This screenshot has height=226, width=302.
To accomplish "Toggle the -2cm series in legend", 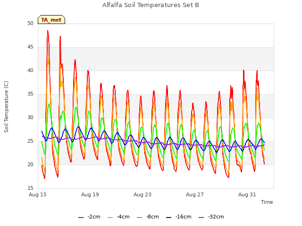I will pos(89,217).
